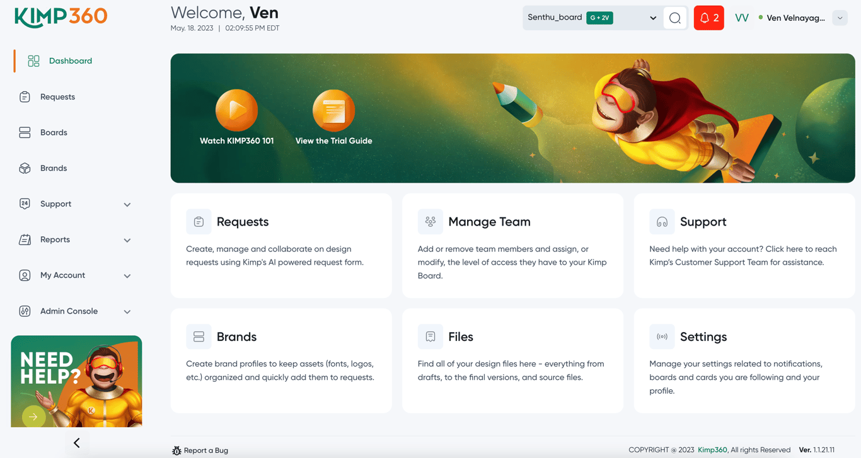Click the Admin Console icon in sidebar
The image size is (861, 458).
25,311
